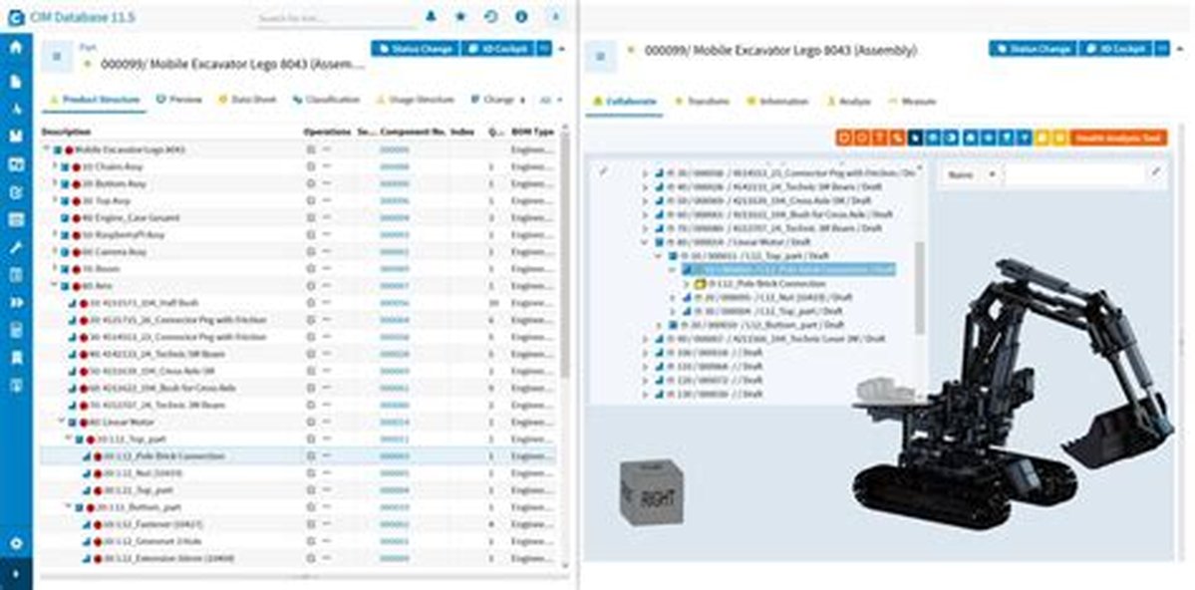The height and width of the screenshot is (590, 1195).
Task: Toggle checkbox for 60 Camera Assy
Action: 66,251
